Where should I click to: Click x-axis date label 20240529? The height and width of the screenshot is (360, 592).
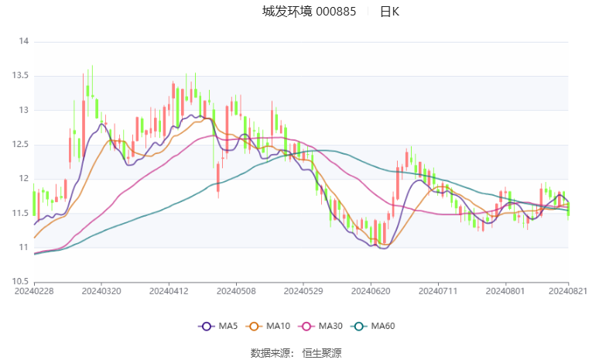[303, 291]
